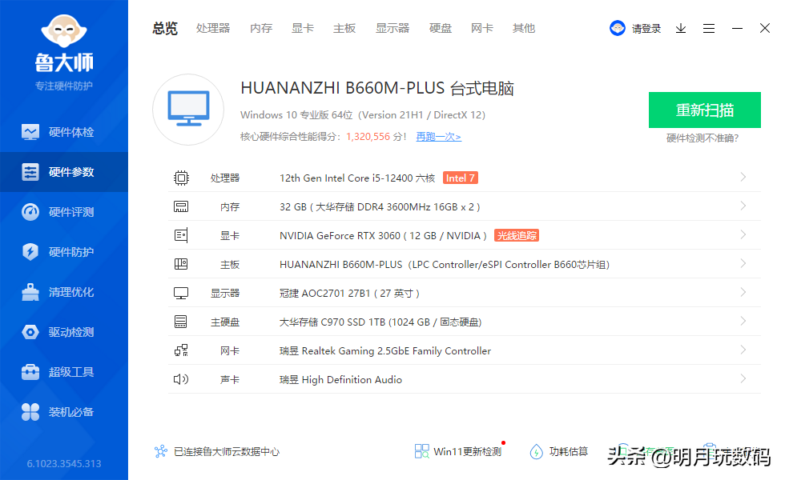The height and width of the screenshot is (480, 785).
Task: Open 清理优化 broom icon
Action: [x=30, y=292]
